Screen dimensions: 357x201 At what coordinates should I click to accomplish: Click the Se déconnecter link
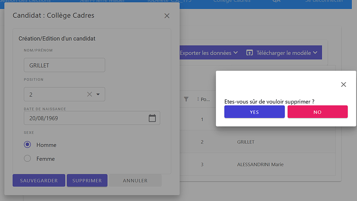click(324, 1)
